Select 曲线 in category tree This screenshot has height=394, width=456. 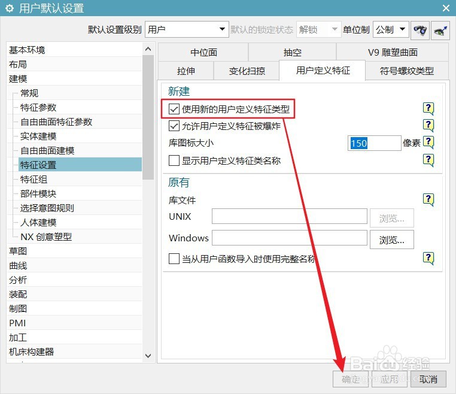click(74, 266)
